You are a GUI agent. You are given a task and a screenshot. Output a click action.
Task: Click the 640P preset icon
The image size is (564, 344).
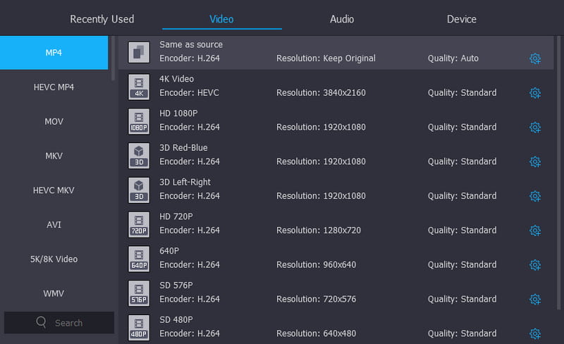point(139,259)
